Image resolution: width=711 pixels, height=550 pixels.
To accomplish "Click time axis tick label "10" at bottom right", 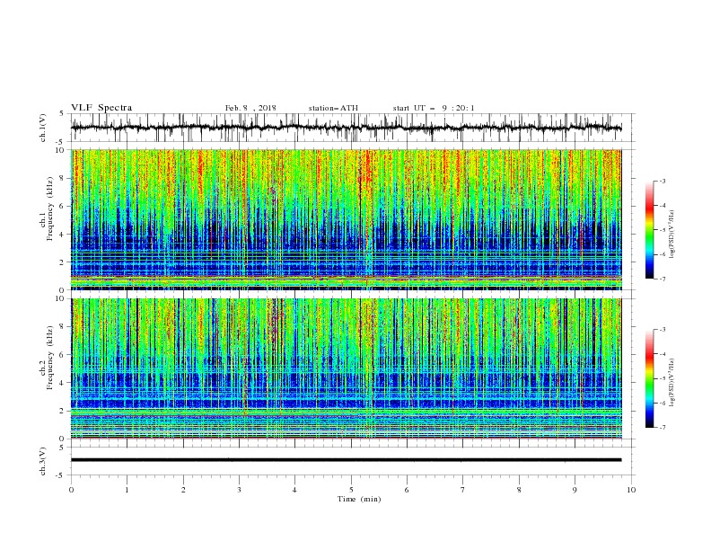I will pos(631,490).
